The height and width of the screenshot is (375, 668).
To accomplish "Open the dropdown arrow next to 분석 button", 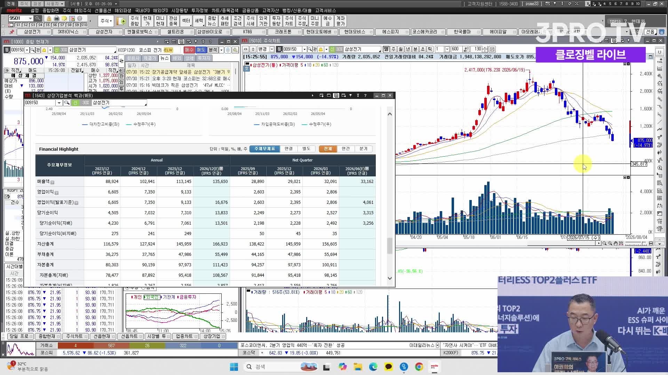I will [x=221, y=50].
